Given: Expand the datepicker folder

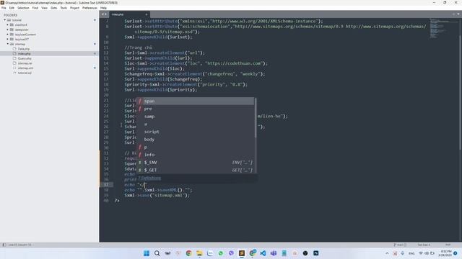Looking at the screenshot, I should click(8, 29).
